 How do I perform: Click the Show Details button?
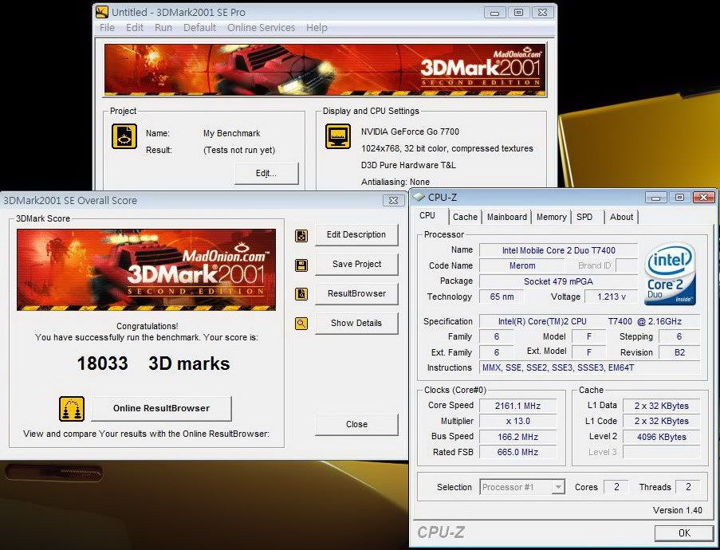pyautogui.click(x=356, y=323)
